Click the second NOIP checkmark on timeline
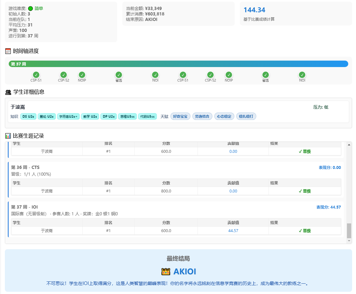The width and height of the screenshot is (356, 294). [x=229, y=75]
